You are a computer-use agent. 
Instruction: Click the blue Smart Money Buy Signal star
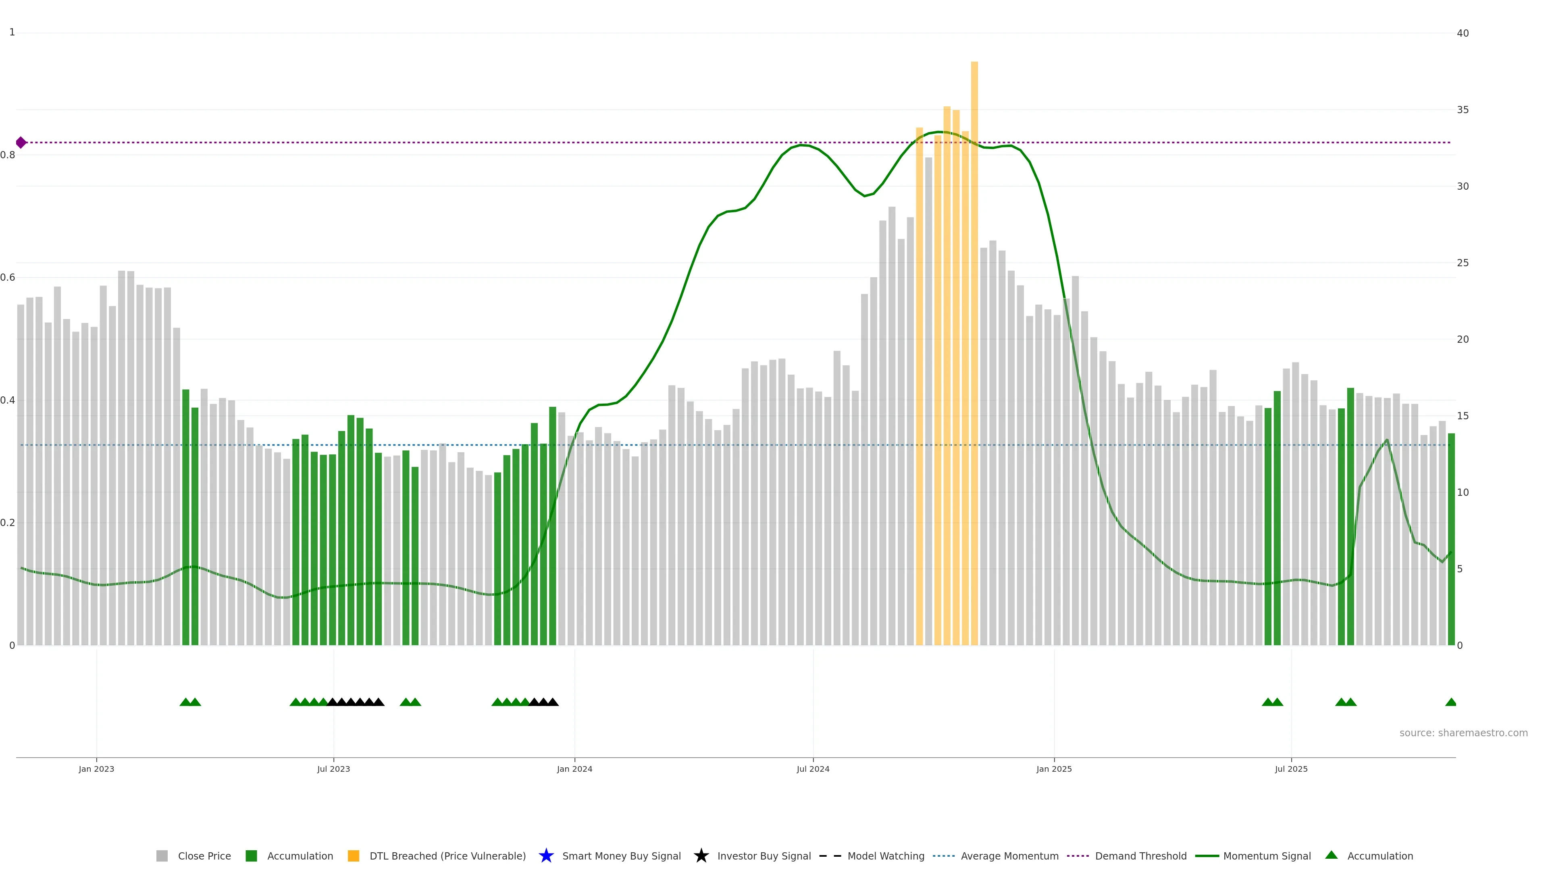pyautogui.click(x=546, y=855)
